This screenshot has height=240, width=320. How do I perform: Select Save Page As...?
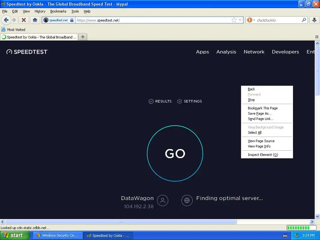(x=267, y=113)
